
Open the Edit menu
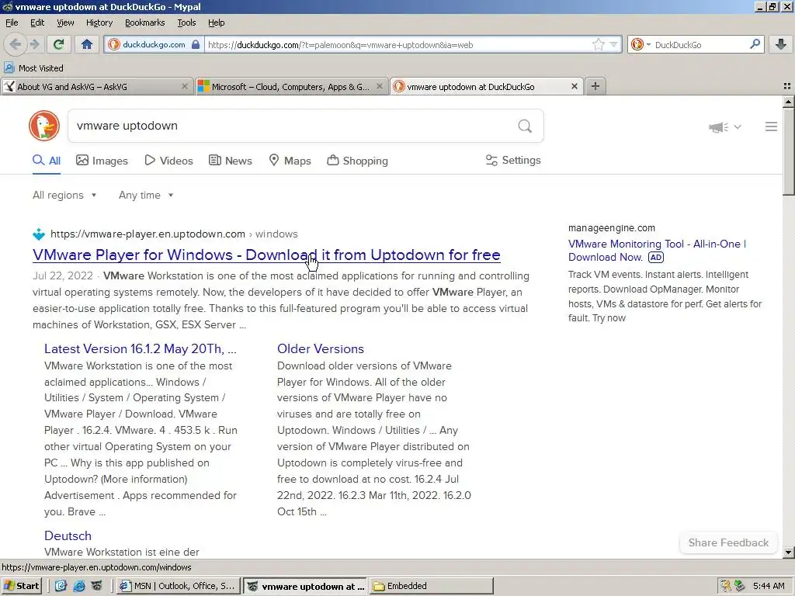click(37, 23)
